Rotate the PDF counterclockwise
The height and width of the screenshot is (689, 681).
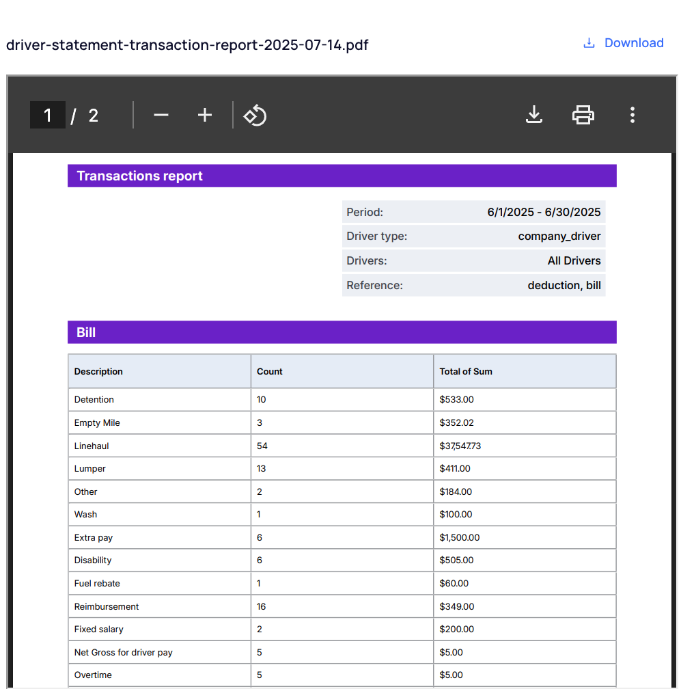255,115
